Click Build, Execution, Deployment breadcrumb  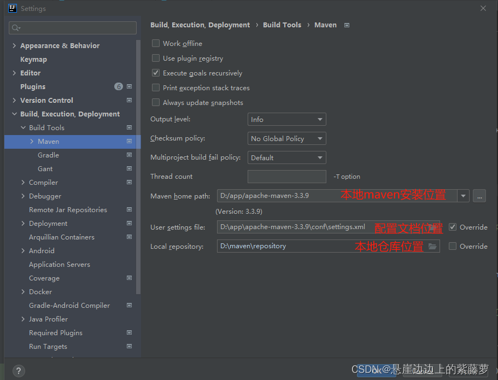200,25
